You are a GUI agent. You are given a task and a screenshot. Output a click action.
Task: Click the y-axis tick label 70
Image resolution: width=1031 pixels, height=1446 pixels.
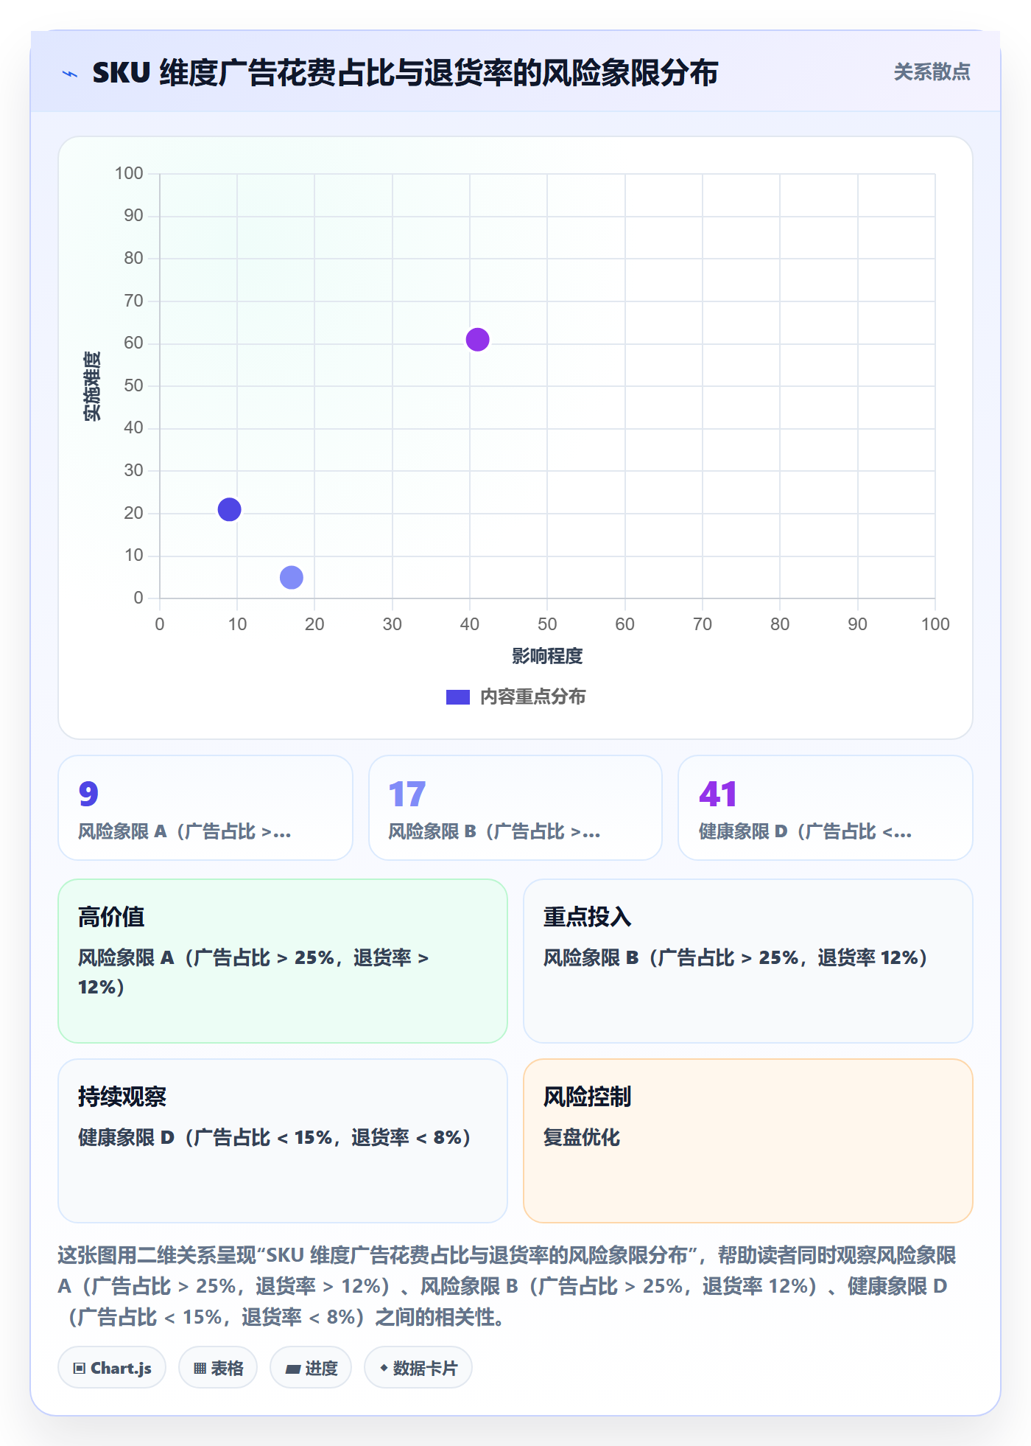(133, 301)
